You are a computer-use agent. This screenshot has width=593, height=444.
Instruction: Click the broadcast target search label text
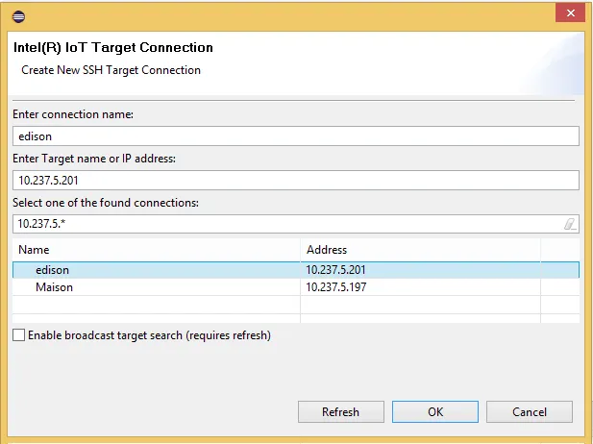[149, 335]
